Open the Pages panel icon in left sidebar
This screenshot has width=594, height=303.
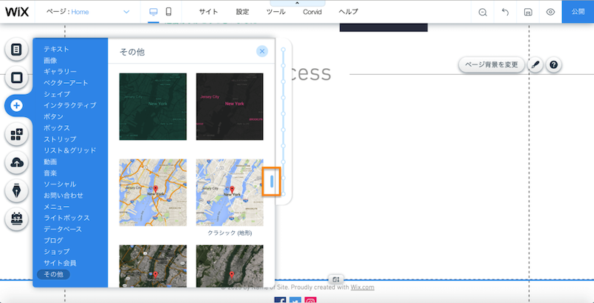[16, 50]
